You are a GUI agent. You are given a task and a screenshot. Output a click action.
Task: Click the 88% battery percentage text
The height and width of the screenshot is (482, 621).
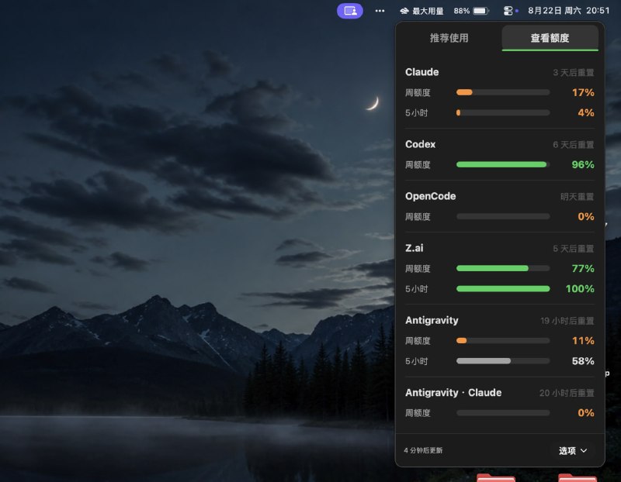click(x=461, y=11)
